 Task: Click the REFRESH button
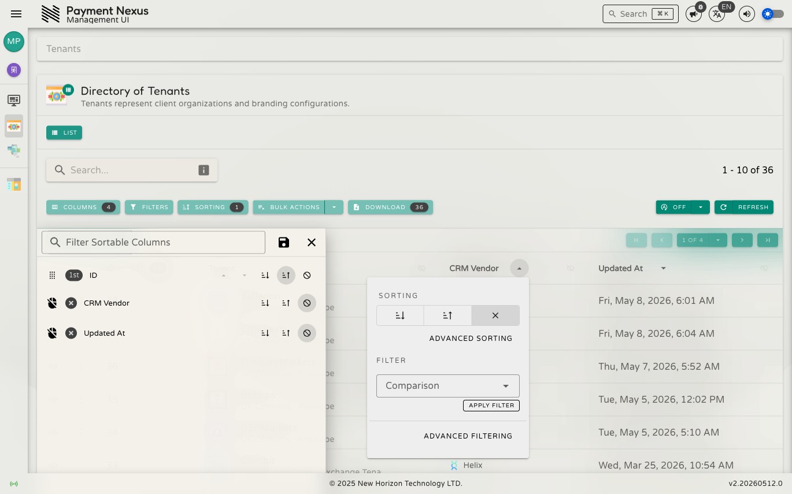pos(744,207)
